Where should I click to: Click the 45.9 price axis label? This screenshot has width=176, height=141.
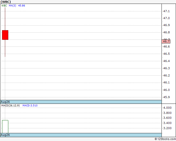(166, 97)
